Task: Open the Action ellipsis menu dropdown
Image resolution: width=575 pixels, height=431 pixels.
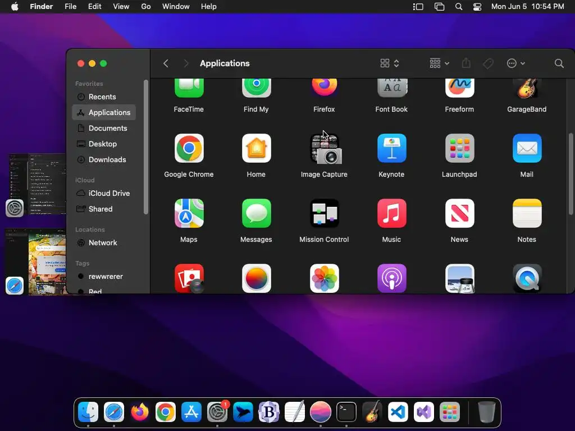Action: (x=515, y=63)
